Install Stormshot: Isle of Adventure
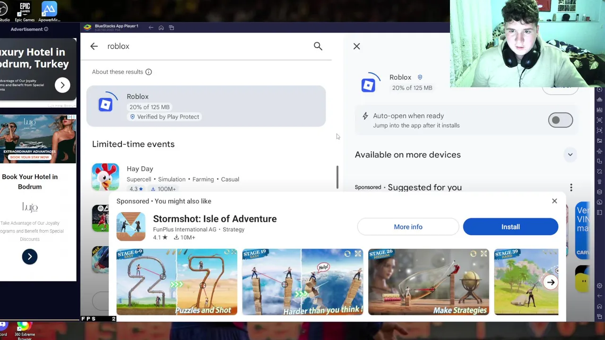This screenshot has height=340, width=605. click(510, 227)
